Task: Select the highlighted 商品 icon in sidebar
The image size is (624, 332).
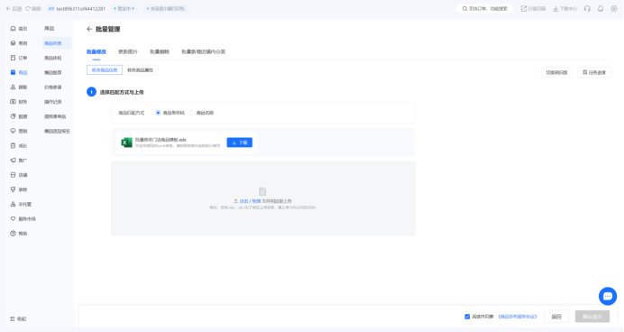Action: pos(14,72)
